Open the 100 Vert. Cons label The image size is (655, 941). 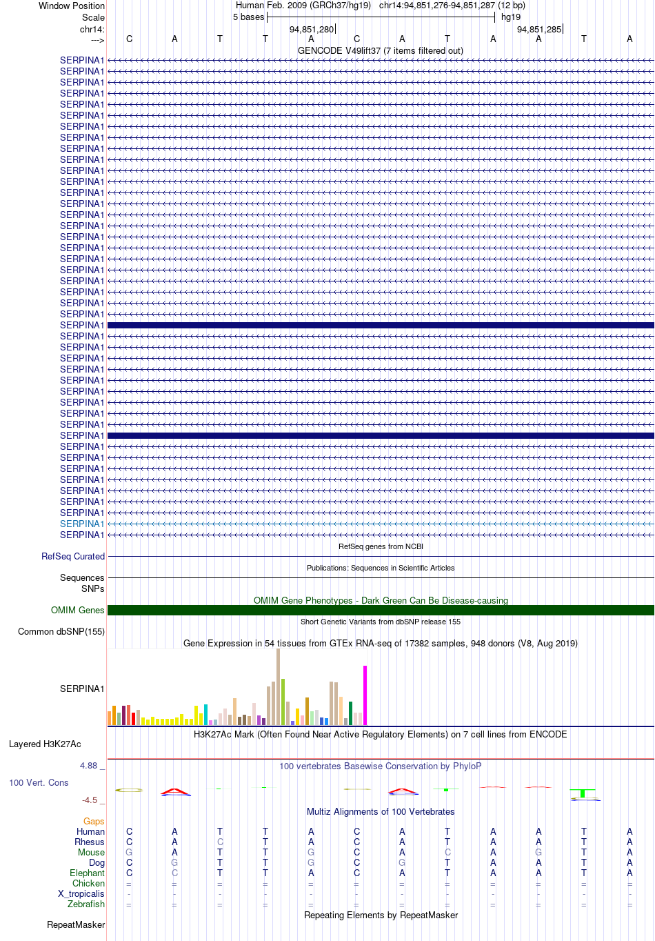coord(39,782)
